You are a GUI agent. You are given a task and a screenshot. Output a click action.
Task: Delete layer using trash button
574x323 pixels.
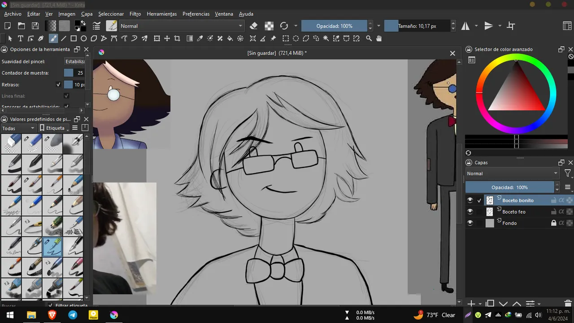click(568, 304)
